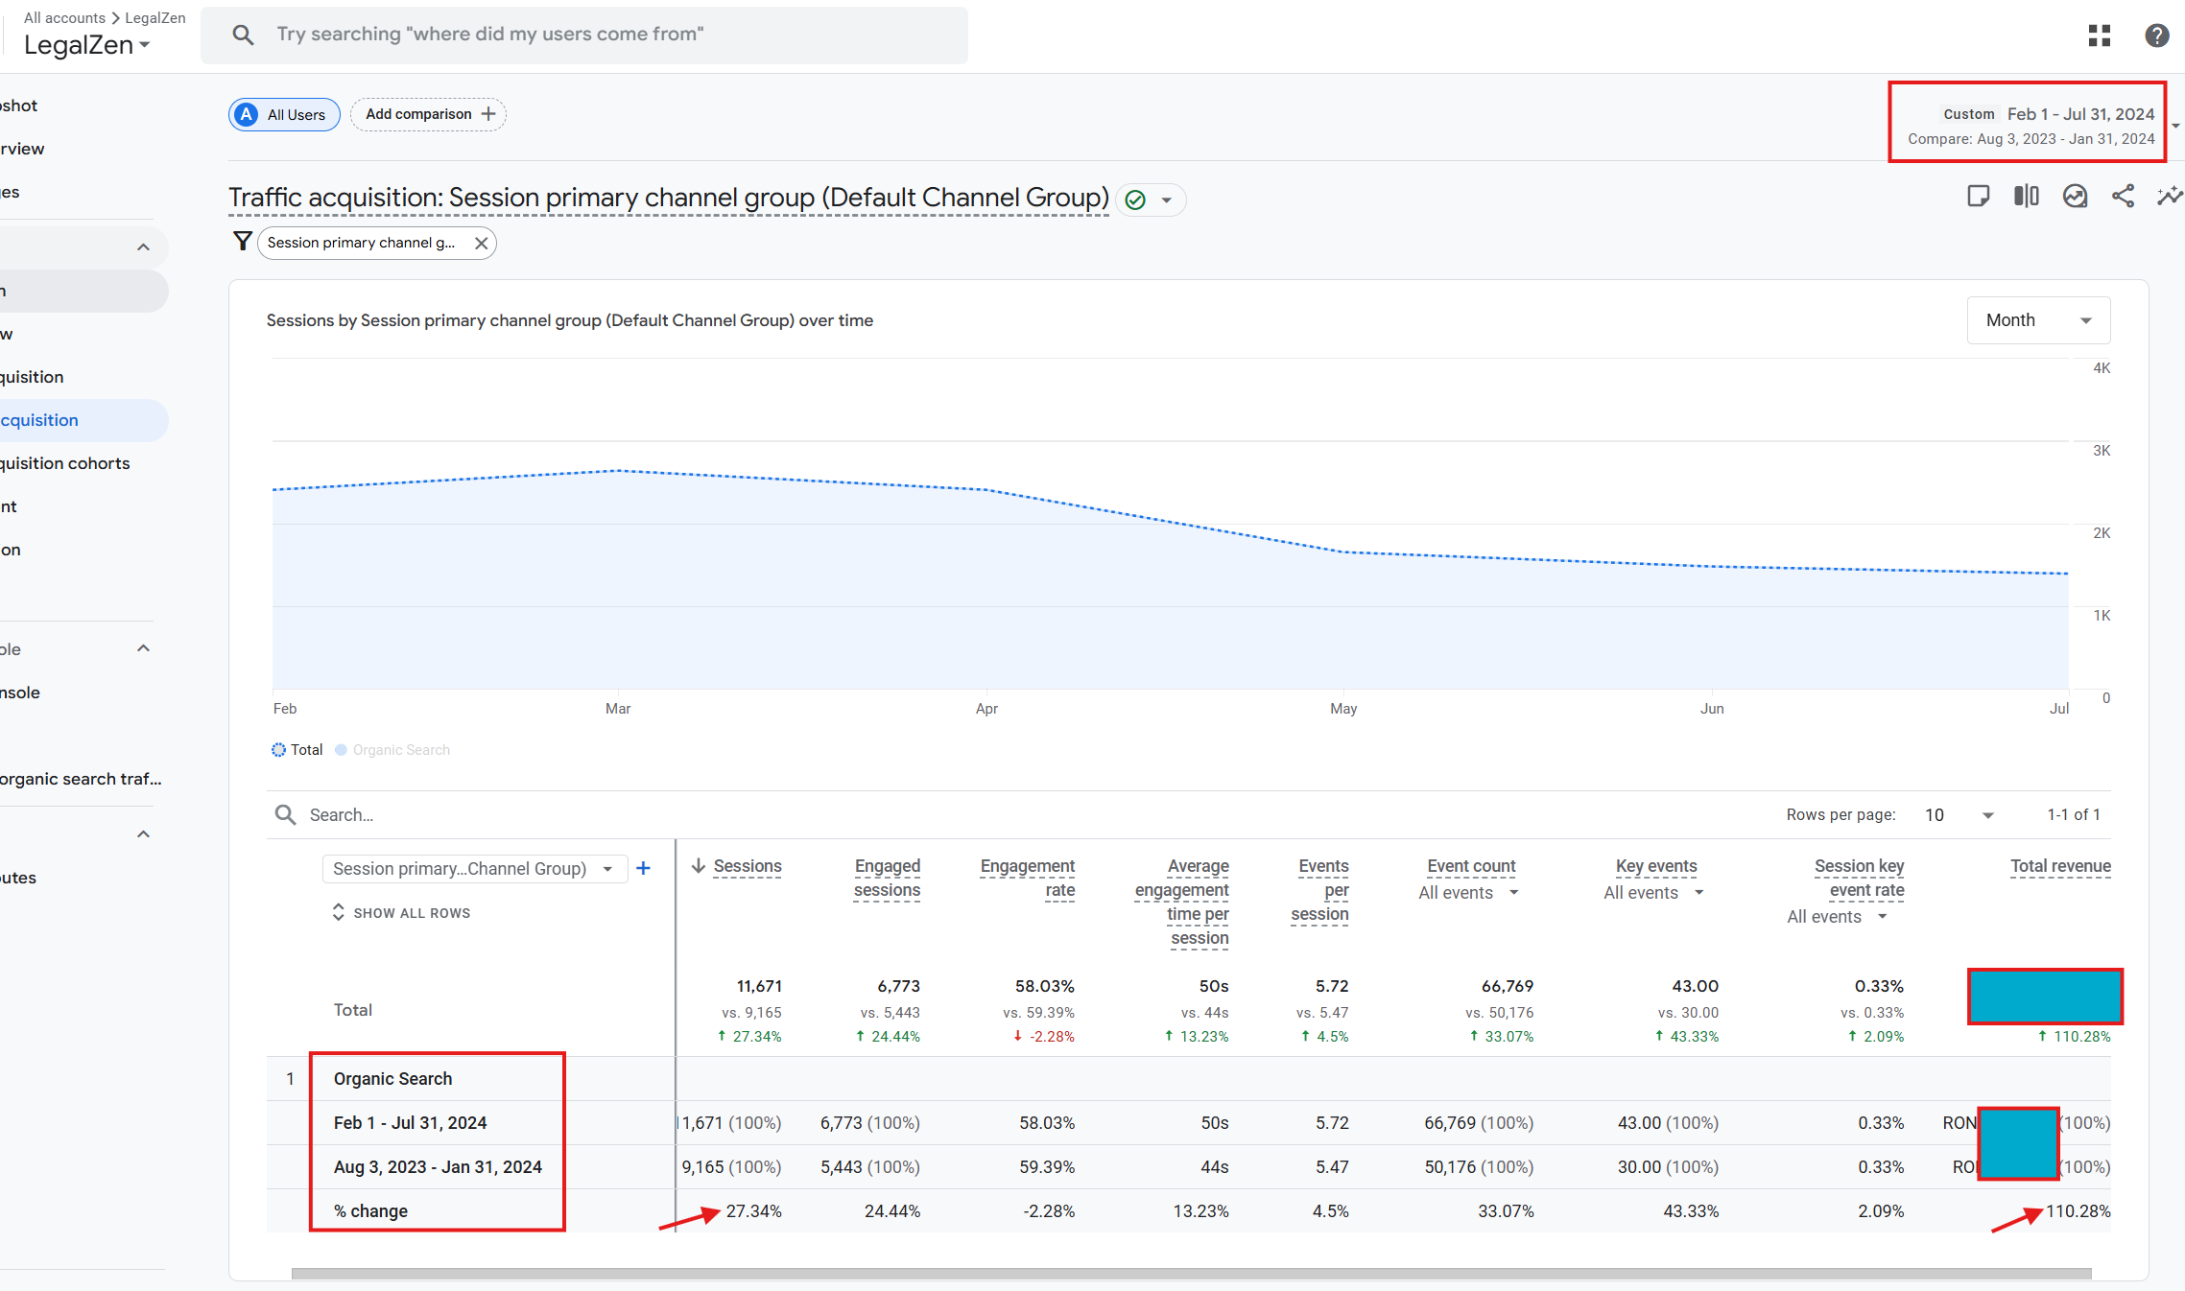Open Event count All events dropdown
The height and width of the screenshot is (1291, 2185).
1469,893
